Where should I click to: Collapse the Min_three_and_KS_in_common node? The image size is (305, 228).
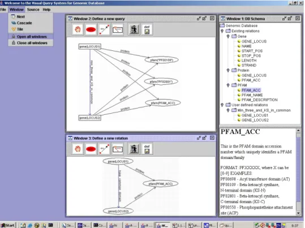point(228,110)
